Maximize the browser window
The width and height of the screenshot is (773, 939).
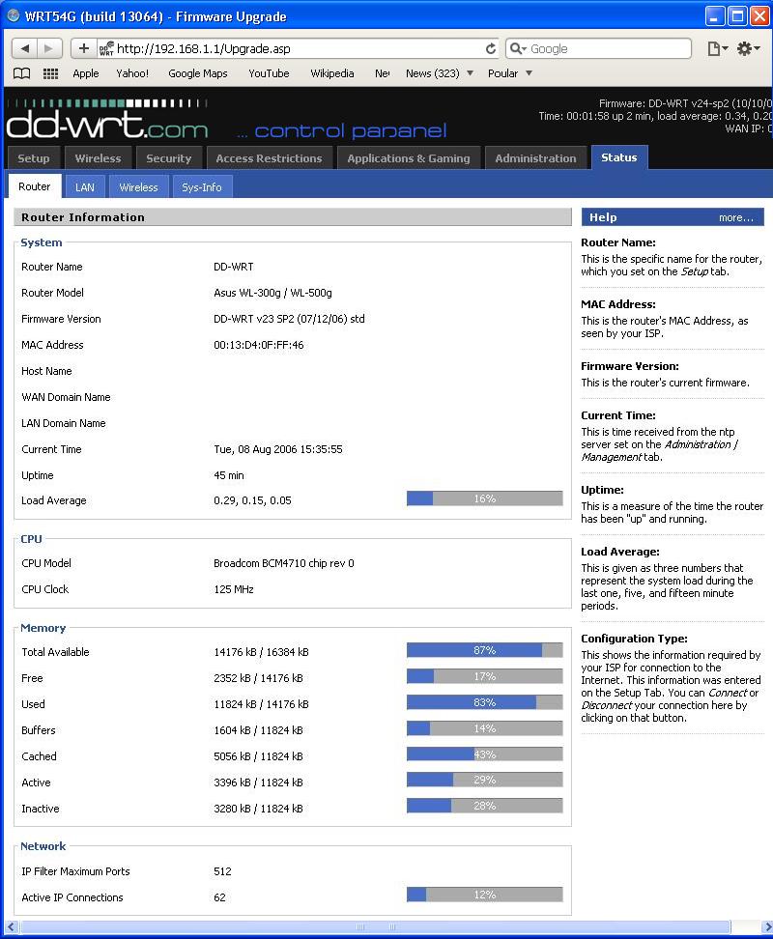coord(737,15)
